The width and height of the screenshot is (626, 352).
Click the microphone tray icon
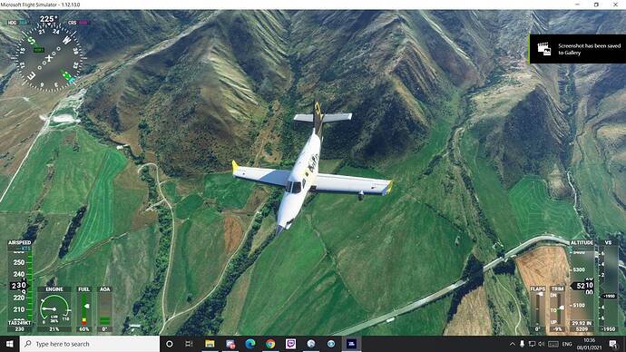[522, 344]
